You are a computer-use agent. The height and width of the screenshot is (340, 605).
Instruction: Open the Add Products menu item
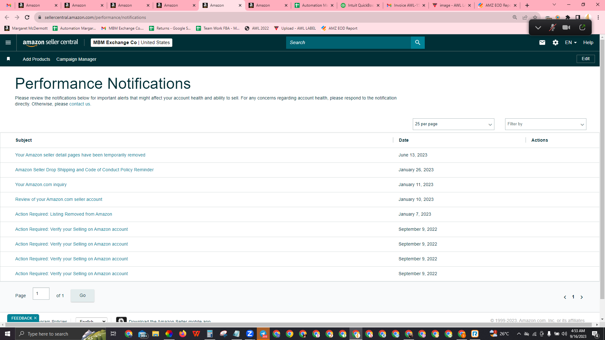[36, 59]
